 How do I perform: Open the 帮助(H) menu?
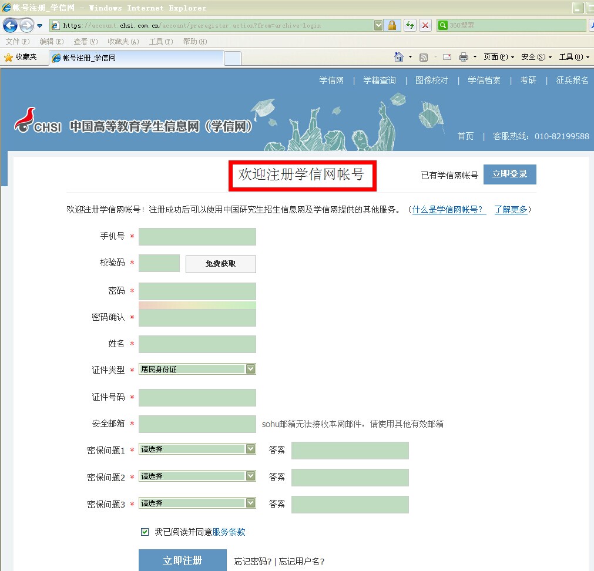click(x=195, y=41)
